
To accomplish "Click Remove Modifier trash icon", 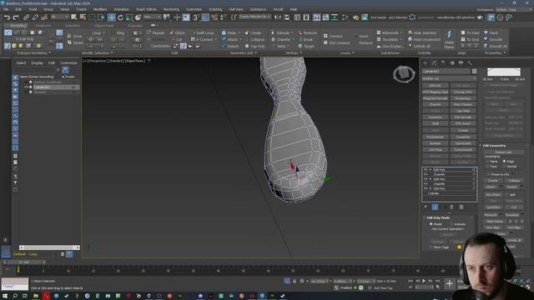I will click(x=452, y=207).
